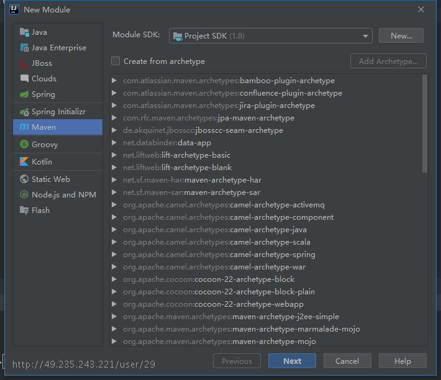Open the Module SDK dropdown

coord(271,35)
